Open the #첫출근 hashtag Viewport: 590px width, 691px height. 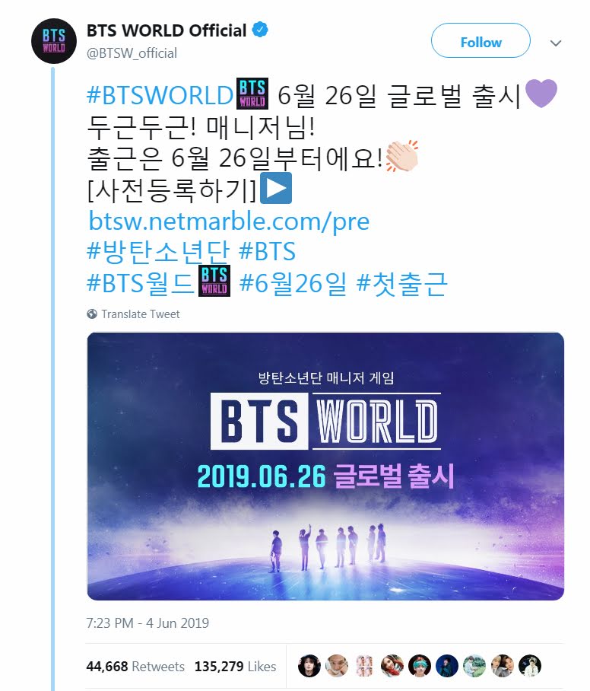click(402, 283)
